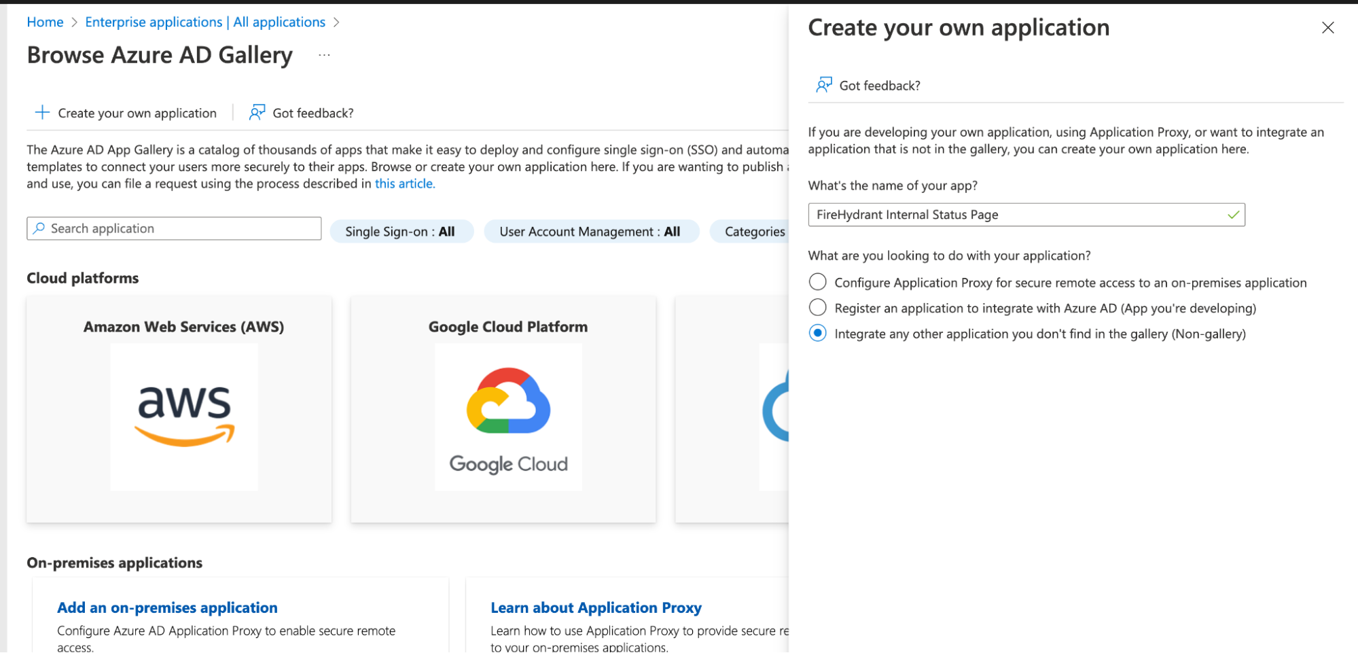Open the ellipsis menu next to Browse Azure AD Gallery

(x=324, y=55)
